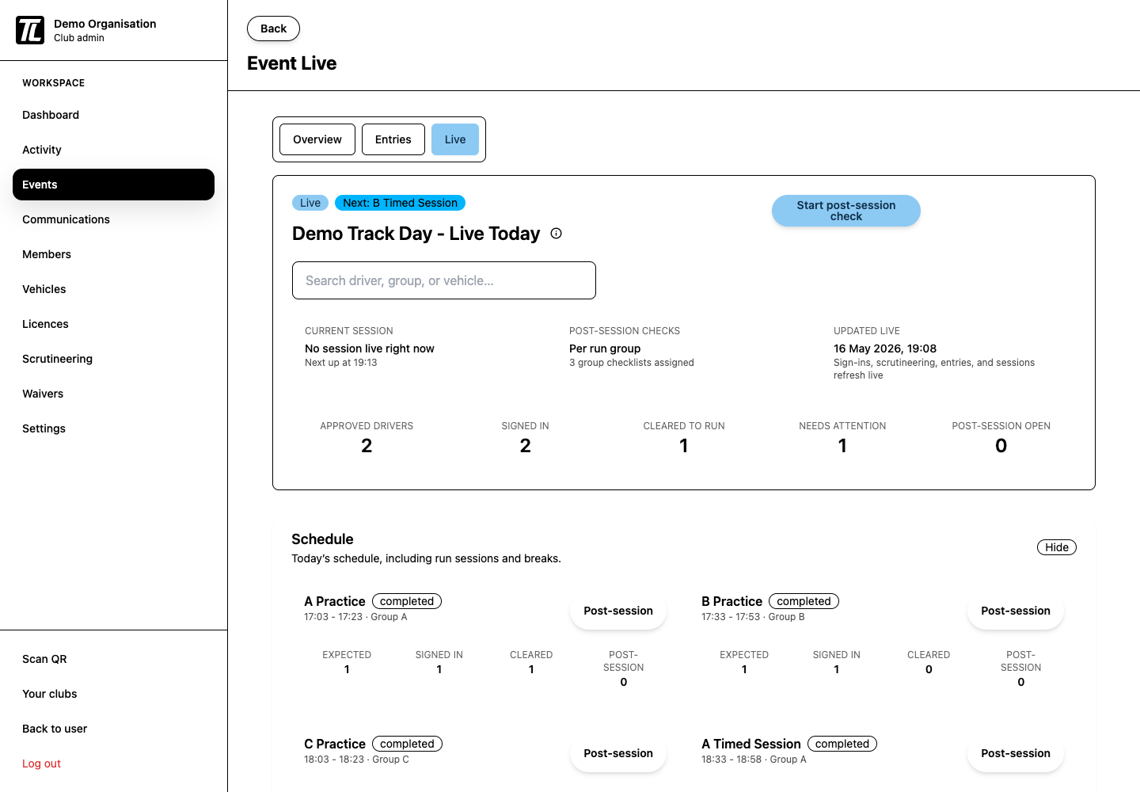Select Events in the sidebar
1140x792 pixels.
click(x=113, y=185)
